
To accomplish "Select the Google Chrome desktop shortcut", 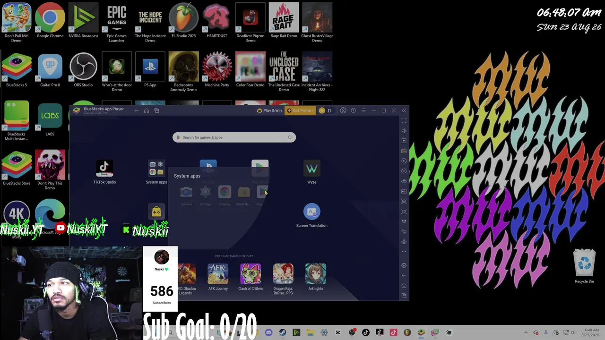I will 50,21.
